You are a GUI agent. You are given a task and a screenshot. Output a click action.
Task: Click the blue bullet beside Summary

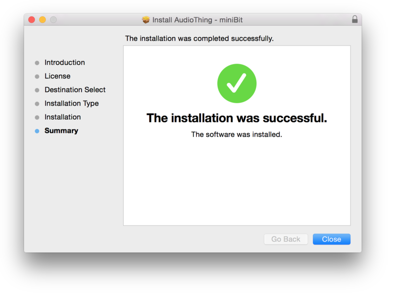[37, 131]
